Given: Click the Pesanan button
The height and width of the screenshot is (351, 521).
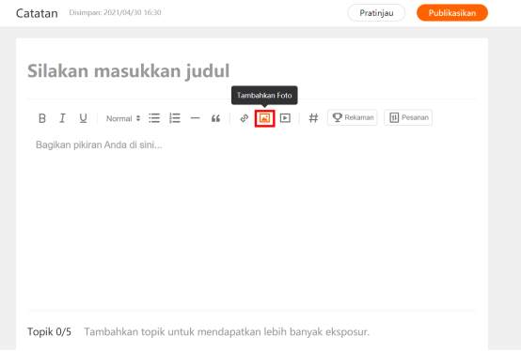Looking at the screenshot, I should click(x=408, y=117).
